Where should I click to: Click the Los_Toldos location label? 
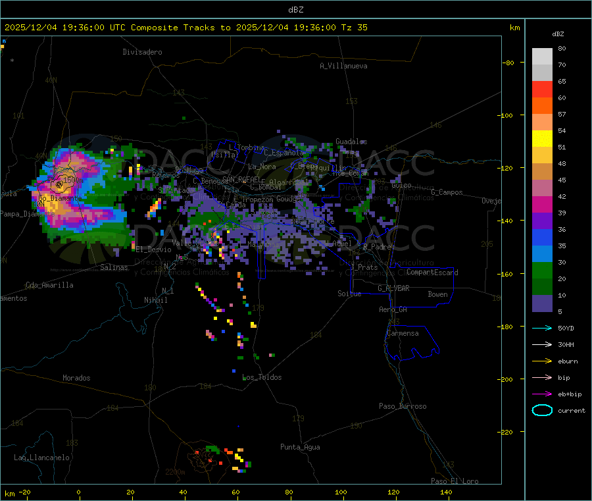pos(262,377)
